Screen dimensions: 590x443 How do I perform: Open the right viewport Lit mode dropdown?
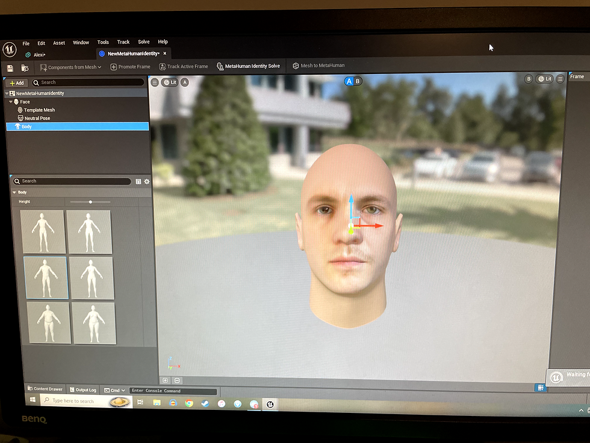pyautogui.click(x=544, y=79)
